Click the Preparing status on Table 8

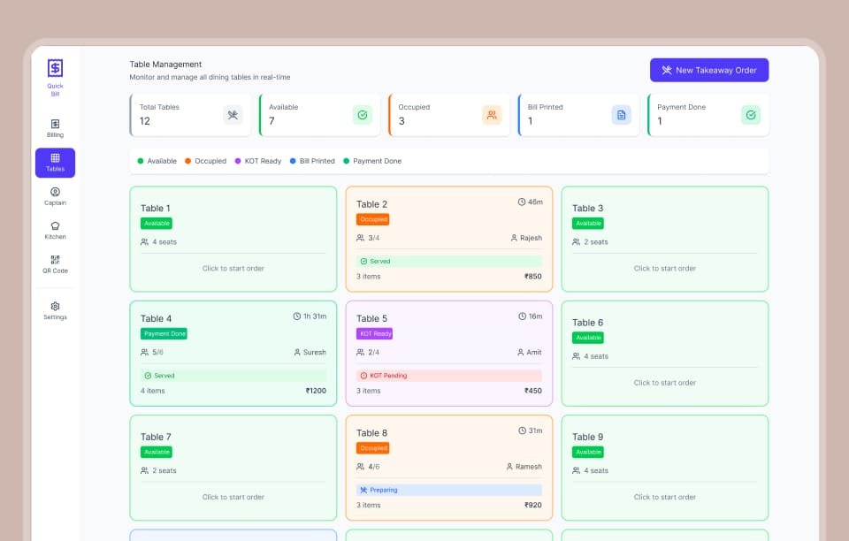pyautogui.click(x=449, y=490)
